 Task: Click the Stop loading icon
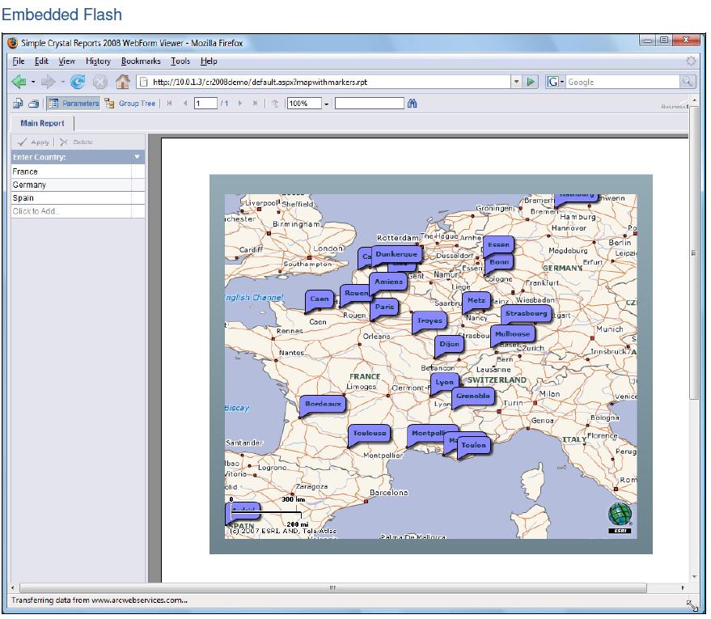[x=100, y=82]
